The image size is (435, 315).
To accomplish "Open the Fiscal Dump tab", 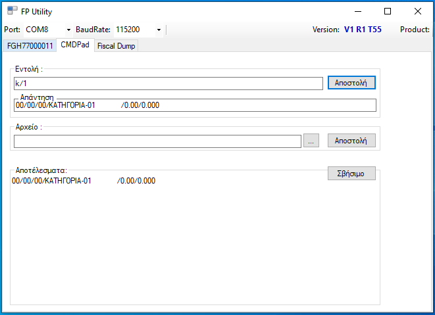I will pyautogui.click(x=116, y=45).
